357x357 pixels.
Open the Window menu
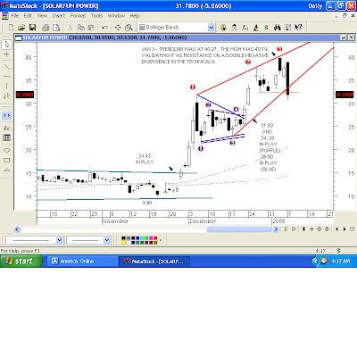pos(116,16)
